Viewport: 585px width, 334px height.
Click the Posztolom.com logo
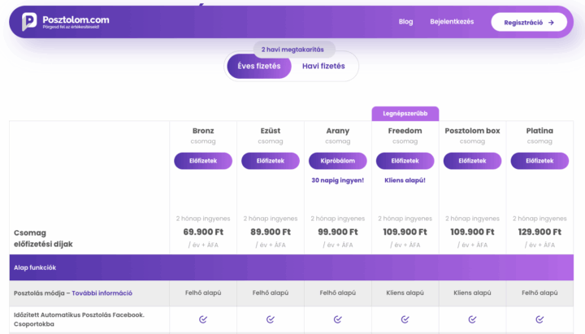tap(65, 22)
